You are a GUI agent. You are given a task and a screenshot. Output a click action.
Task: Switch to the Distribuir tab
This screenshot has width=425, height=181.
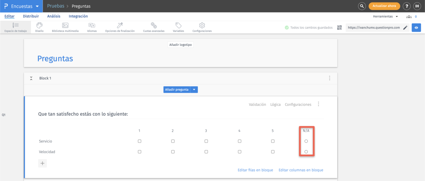(31, 16)
